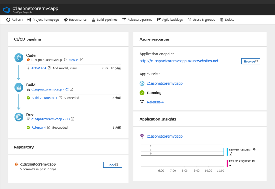Click green success icon beside Build 20180807.1
Screen dimensions: 275x189
(28, 98)
